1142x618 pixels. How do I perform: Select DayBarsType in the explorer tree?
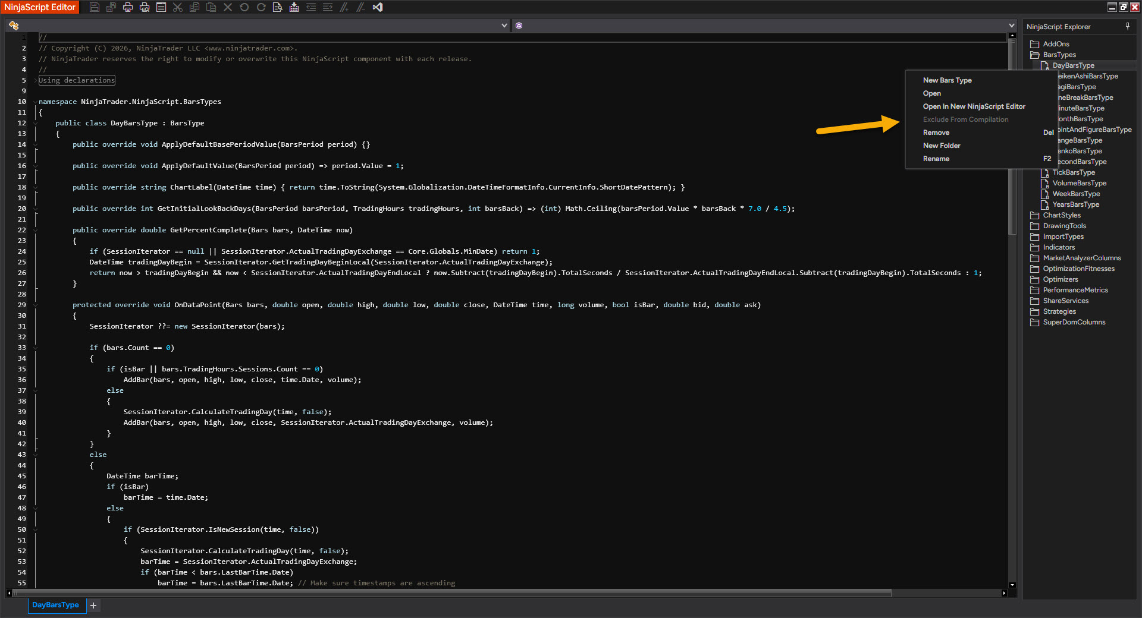click(x=1073, y=65)
